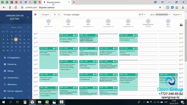This screenshot has height=105, width=187.
Task: Open Кики staff avatar
Action: pos(88,21)
